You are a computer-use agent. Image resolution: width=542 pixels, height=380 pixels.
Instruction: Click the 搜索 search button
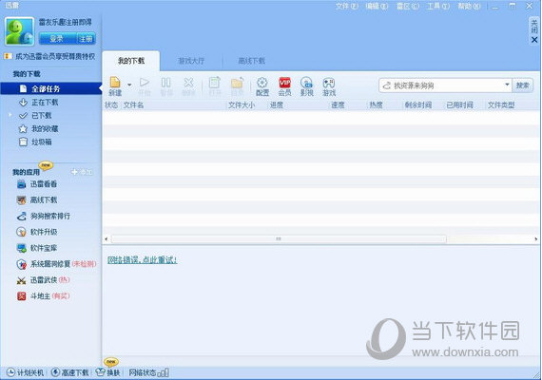(523, 85)
